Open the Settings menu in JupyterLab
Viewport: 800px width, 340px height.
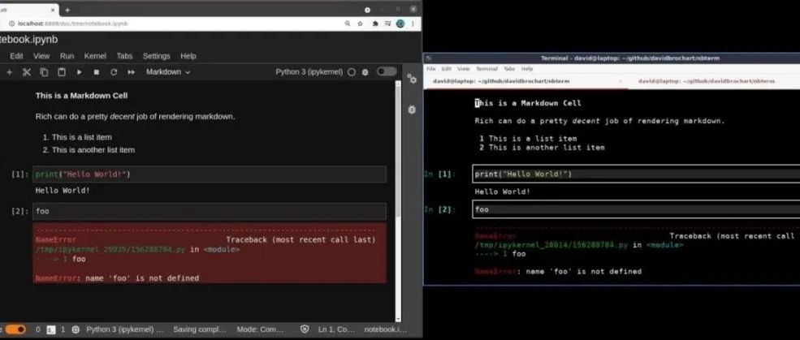point(156,56)
